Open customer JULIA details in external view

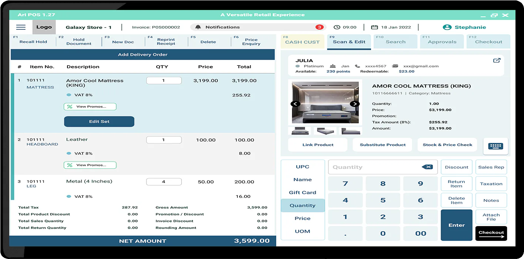click(x=497, y=60)
